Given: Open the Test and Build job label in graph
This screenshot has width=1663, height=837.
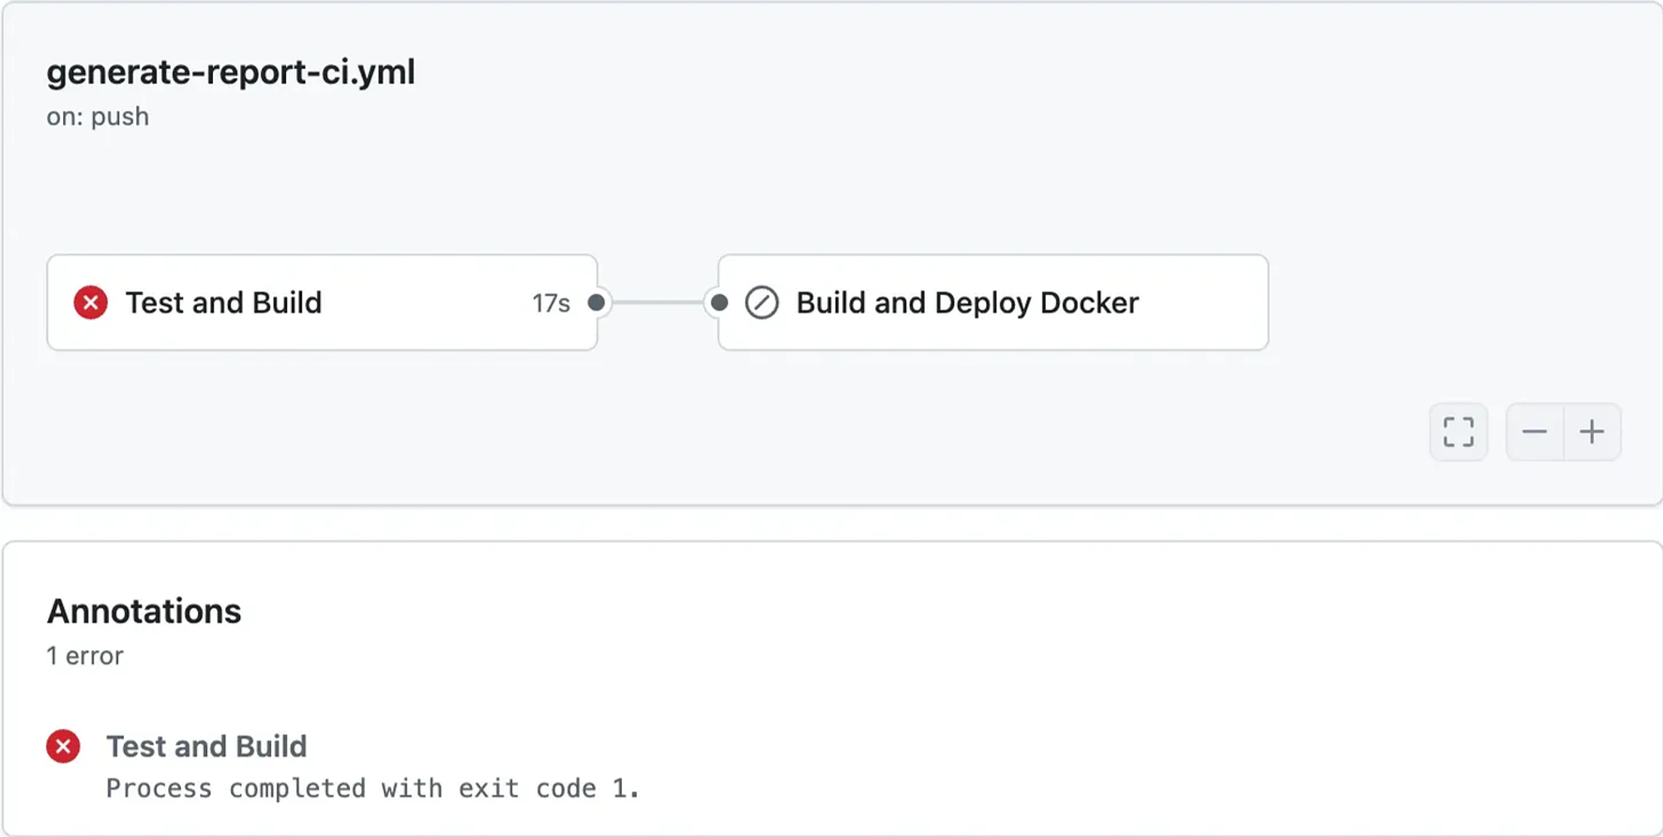Looking at the screenshot, I should (224, 303).
